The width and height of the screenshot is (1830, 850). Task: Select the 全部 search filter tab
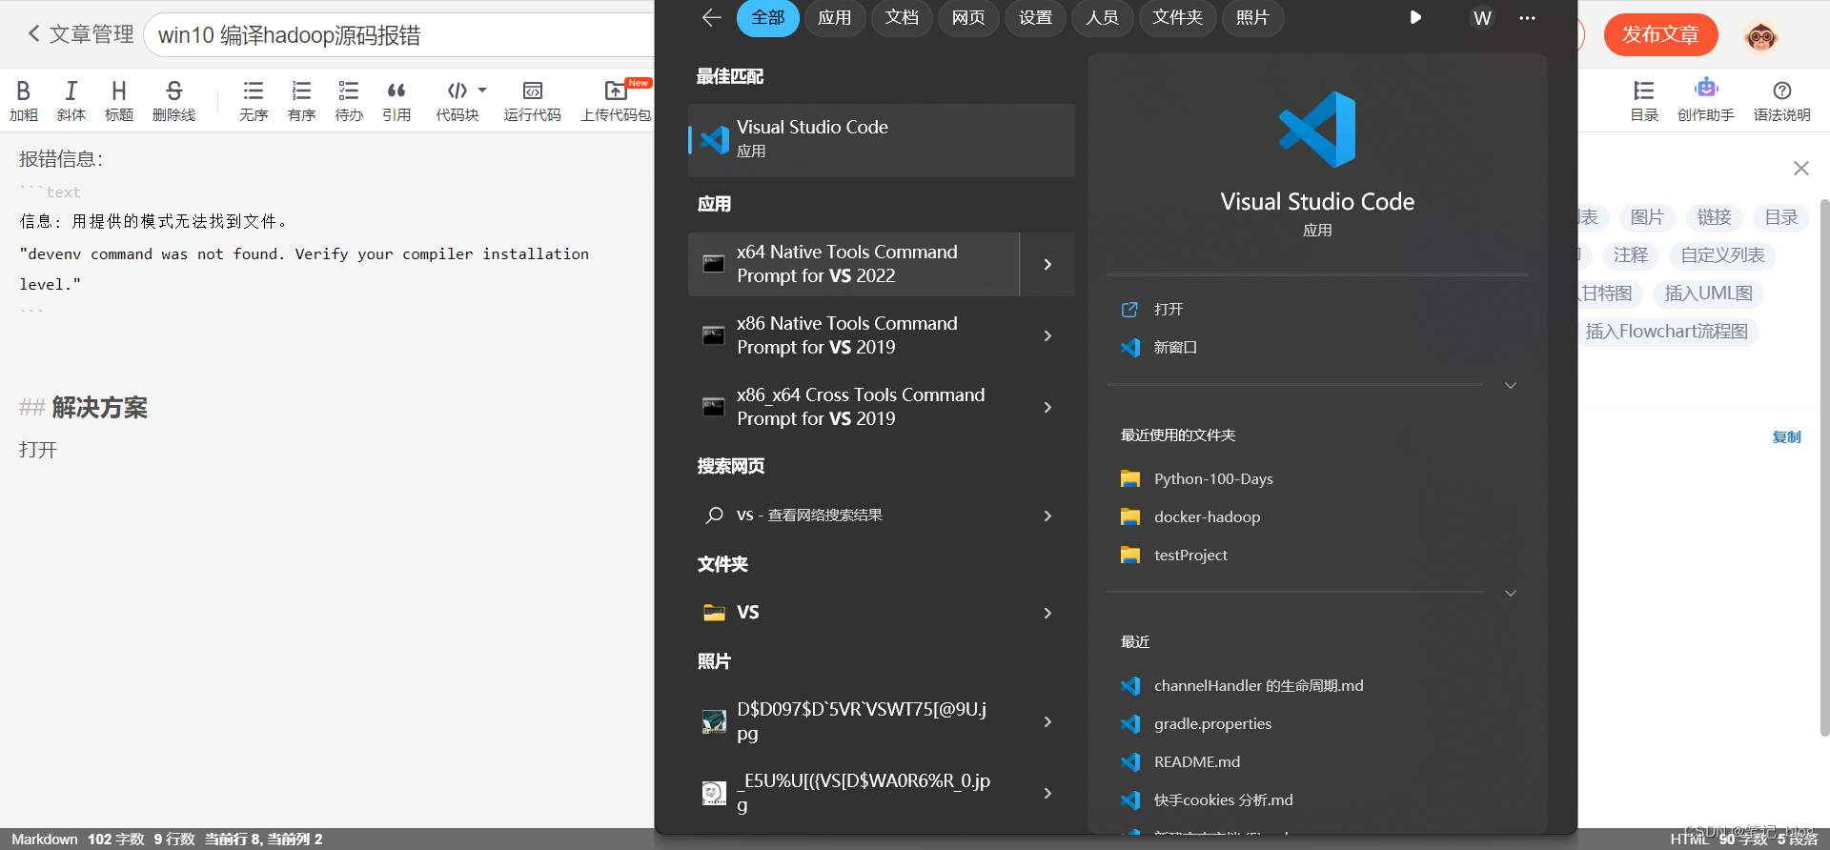click(768, 18)
